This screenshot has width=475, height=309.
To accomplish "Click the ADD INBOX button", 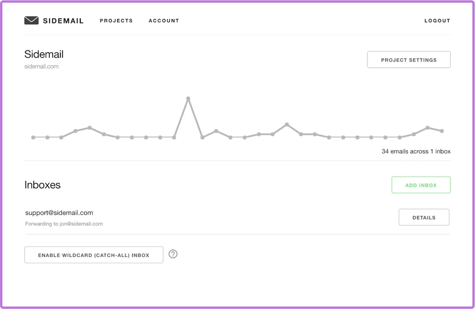I will point(421,185).
